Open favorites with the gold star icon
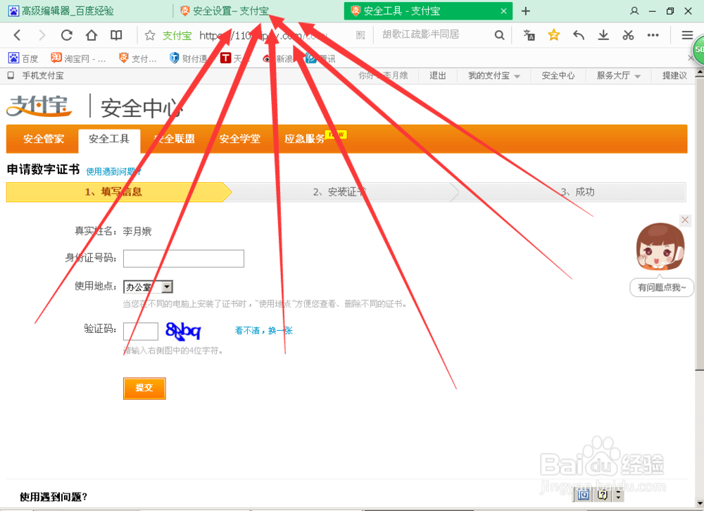Viewport: 704px width, 511px height. (553, 34)
